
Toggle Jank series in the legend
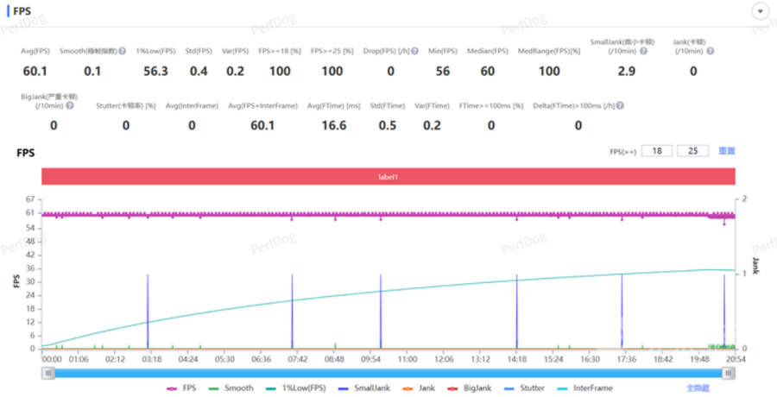[x=420, y=388]
